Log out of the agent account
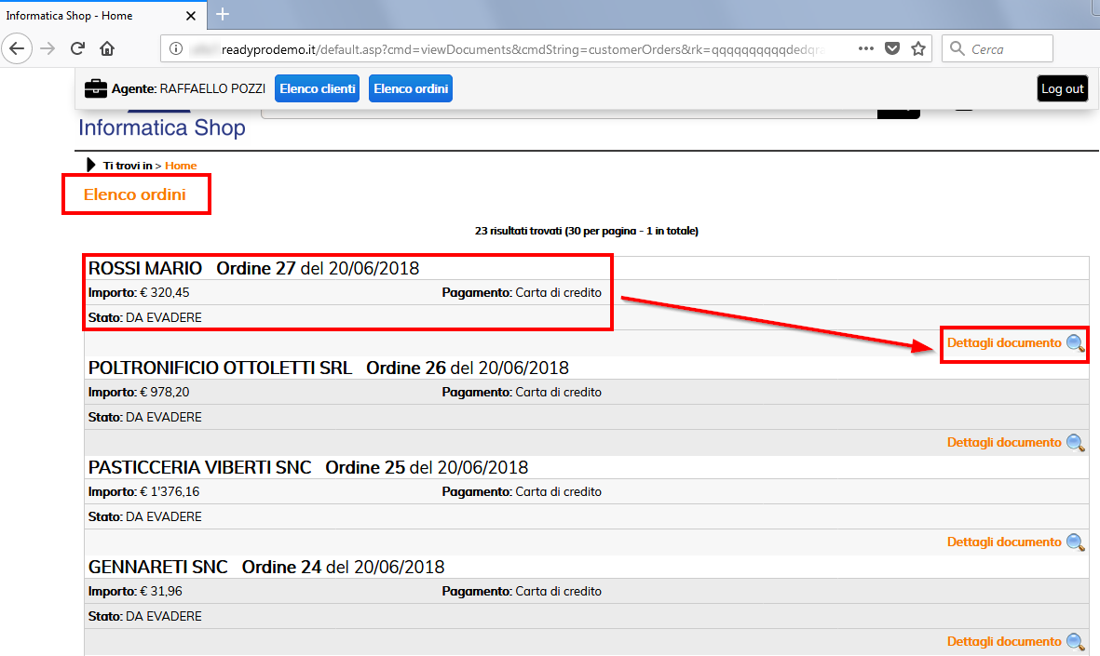The height and width of the screenshot is (656, 1100). tap(1062, 89)
